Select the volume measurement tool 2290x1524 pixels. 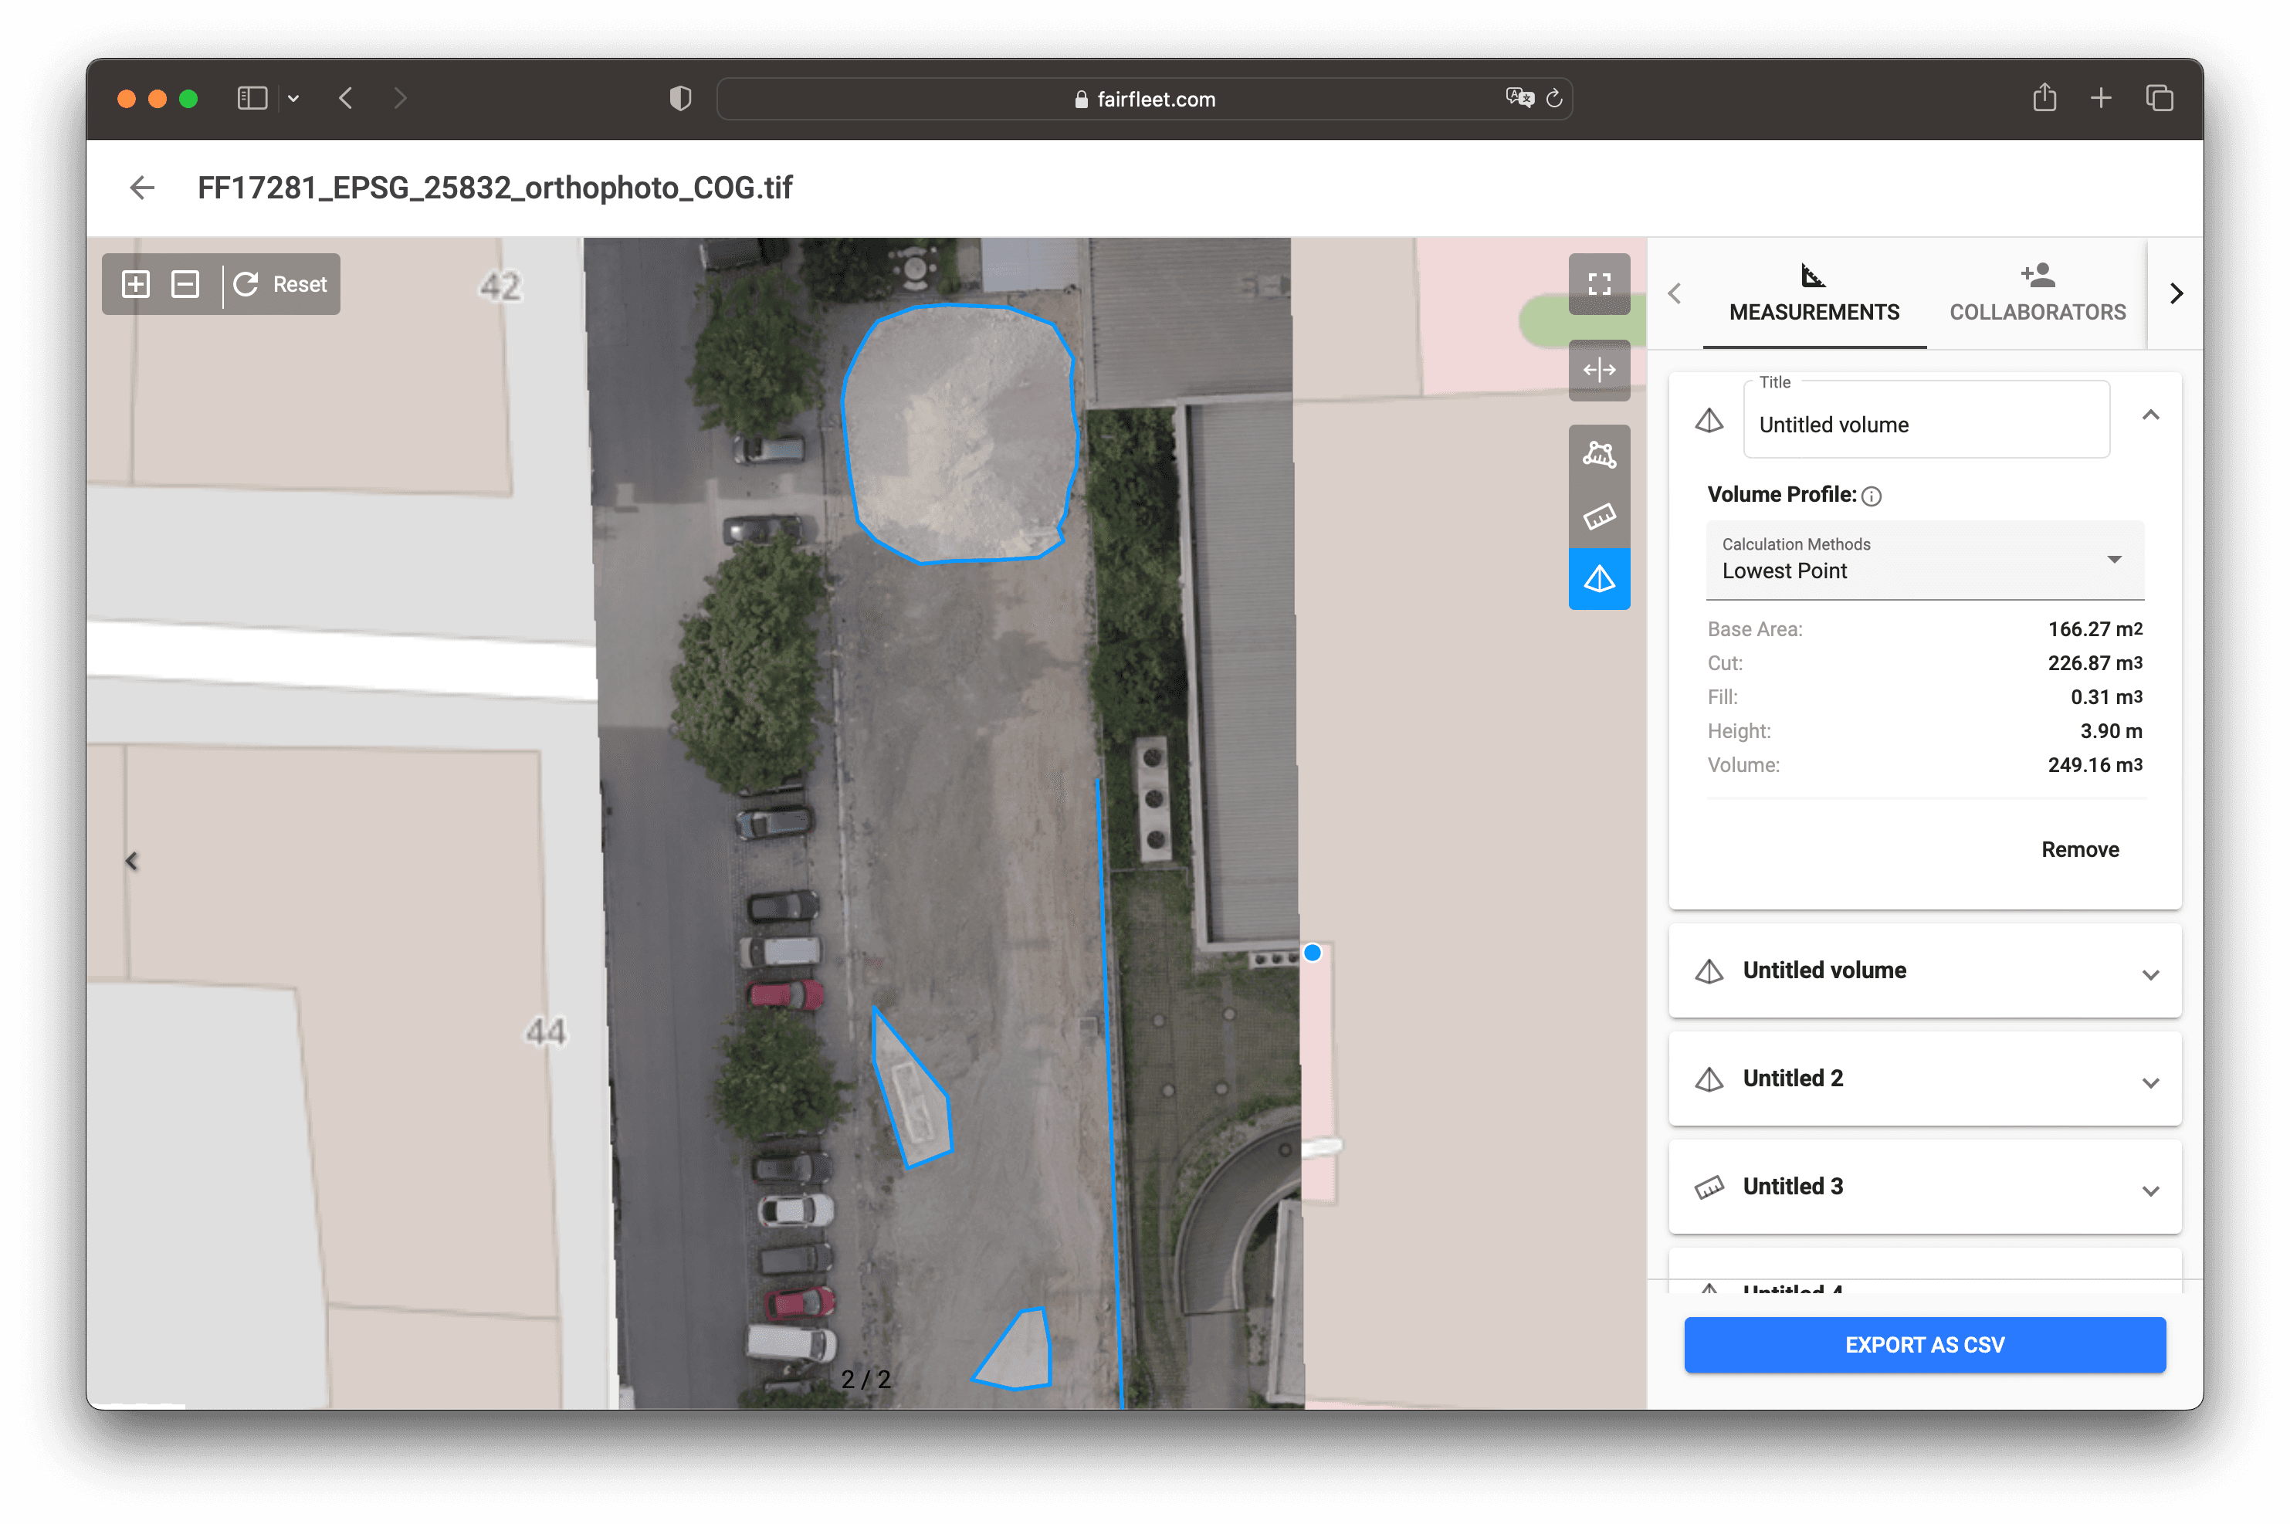(x=1599, y=579)
